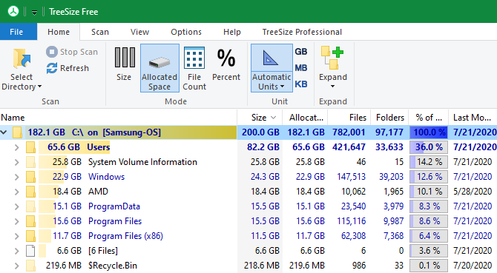Switch to the Home ribbon tab
497x273 pixels.
pos(59,32)
